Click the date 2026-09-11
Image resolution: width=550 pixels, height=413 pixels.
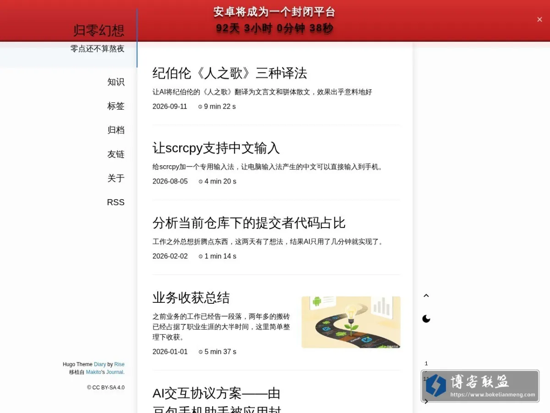point(170,106)
